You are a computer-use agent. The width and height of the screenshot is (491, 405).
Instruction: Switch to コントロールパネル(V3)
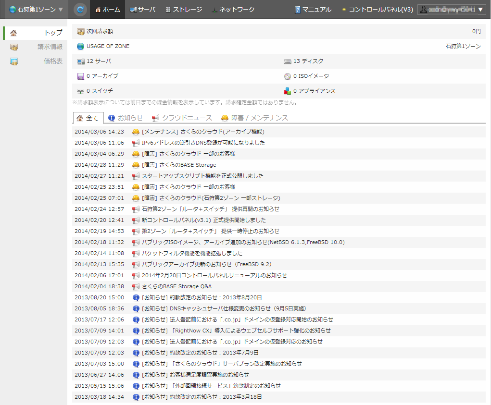[x=377, y=10]
